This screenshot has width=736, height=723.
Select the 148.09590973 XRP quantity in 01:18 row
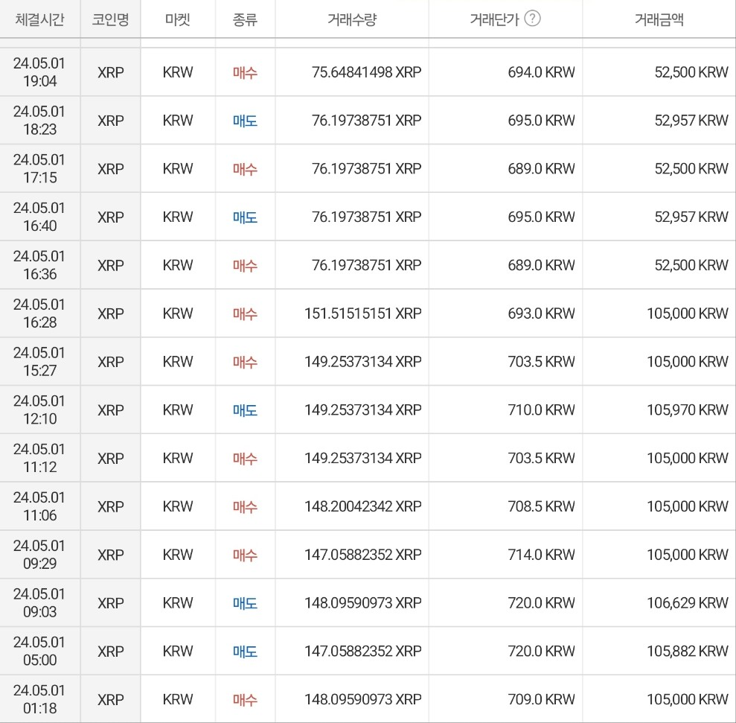(363, 699)
